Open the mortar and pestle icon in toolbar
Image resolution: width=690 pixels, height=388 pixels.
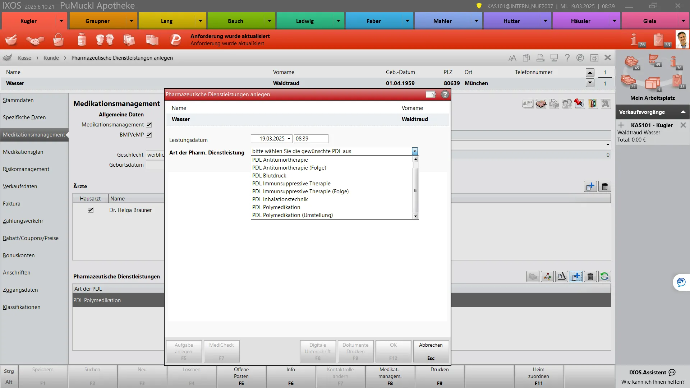pyautogui.click(x=11, y=40)
